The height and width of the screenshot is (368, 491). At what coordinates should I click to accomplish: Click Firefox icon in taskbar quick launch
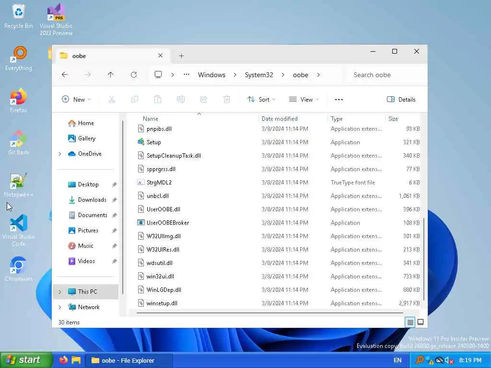[x=63, y=360]
